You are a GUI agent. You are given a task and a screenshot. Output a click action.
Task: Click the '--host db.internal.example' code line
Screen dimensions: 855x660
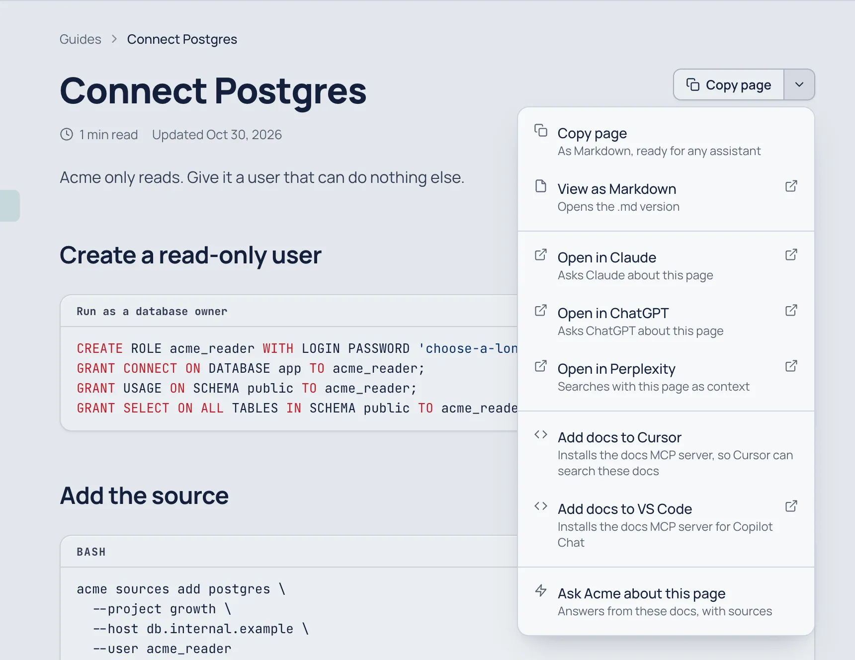coord(201,629)
